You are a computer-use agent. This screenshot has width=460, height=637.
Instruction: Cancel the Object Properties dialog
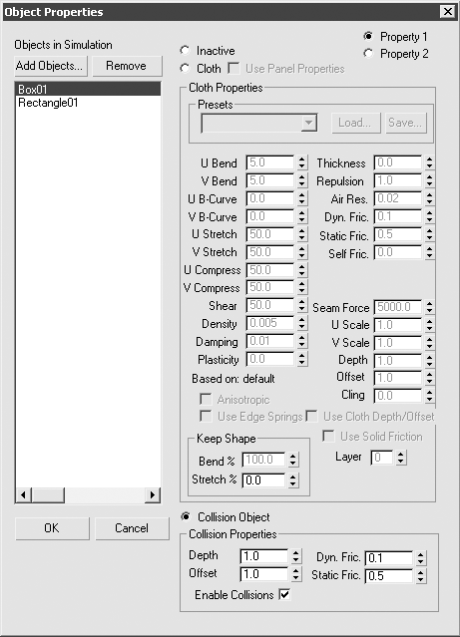point(132,528)
